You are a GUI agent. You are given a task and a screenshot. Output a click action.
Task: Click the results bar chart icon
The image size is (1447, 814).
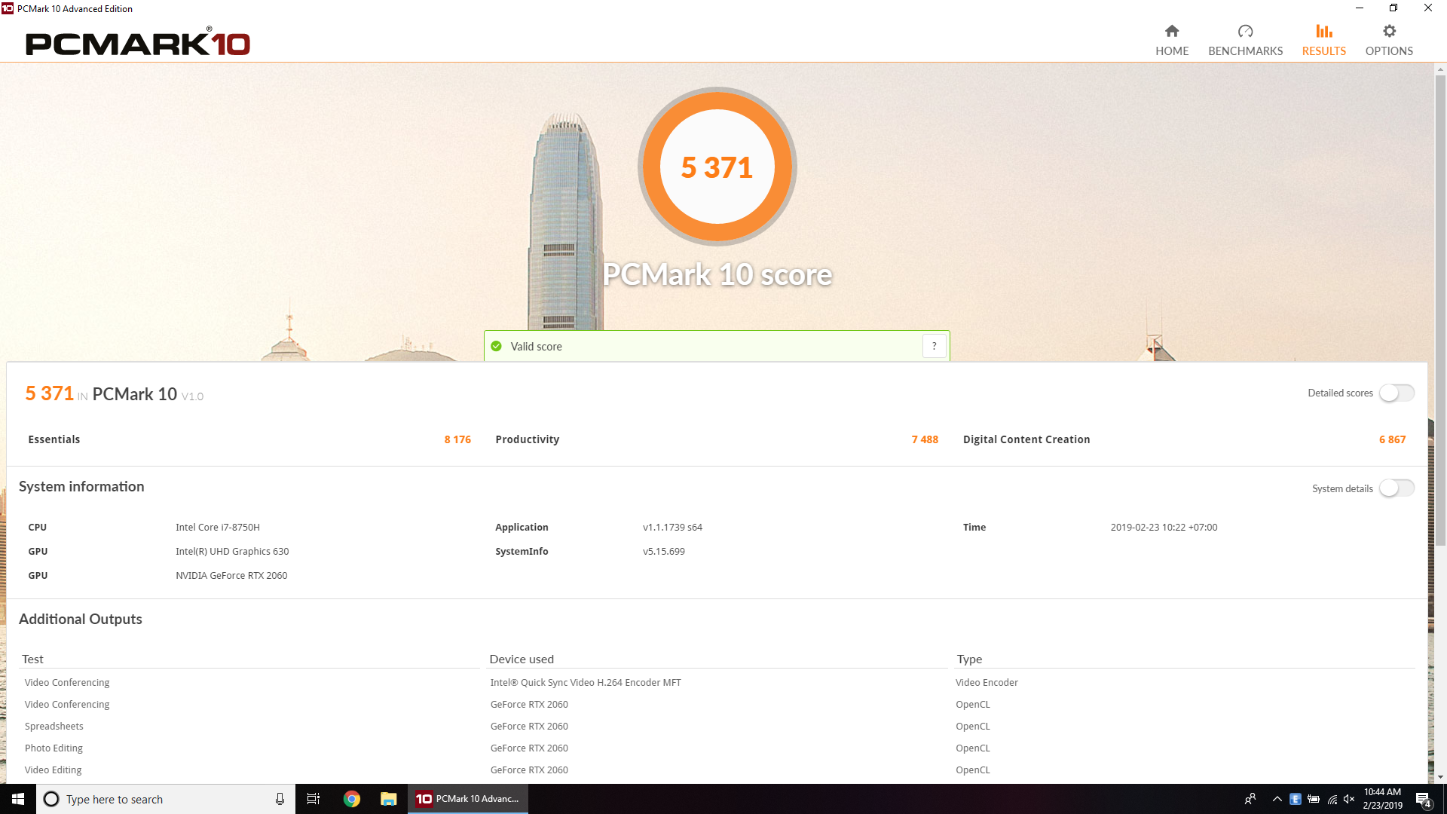click(1324, 31)
